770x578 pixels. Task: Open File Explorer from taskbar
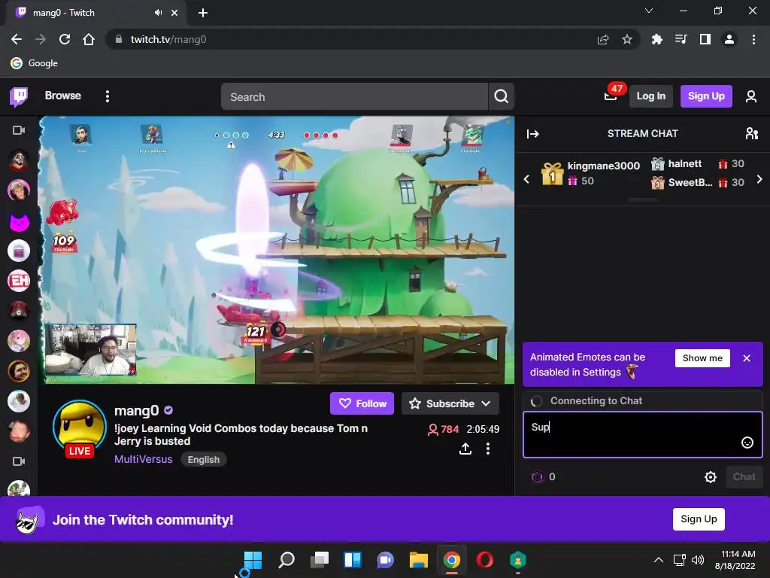(x=418, y=560)
